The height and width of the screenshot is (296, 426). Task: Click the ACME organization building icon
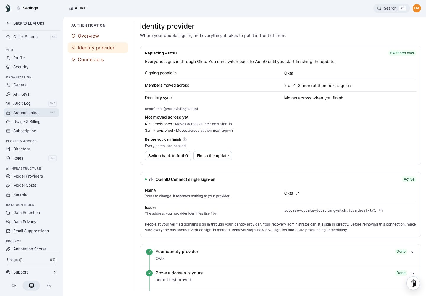[x=71, y=8]
